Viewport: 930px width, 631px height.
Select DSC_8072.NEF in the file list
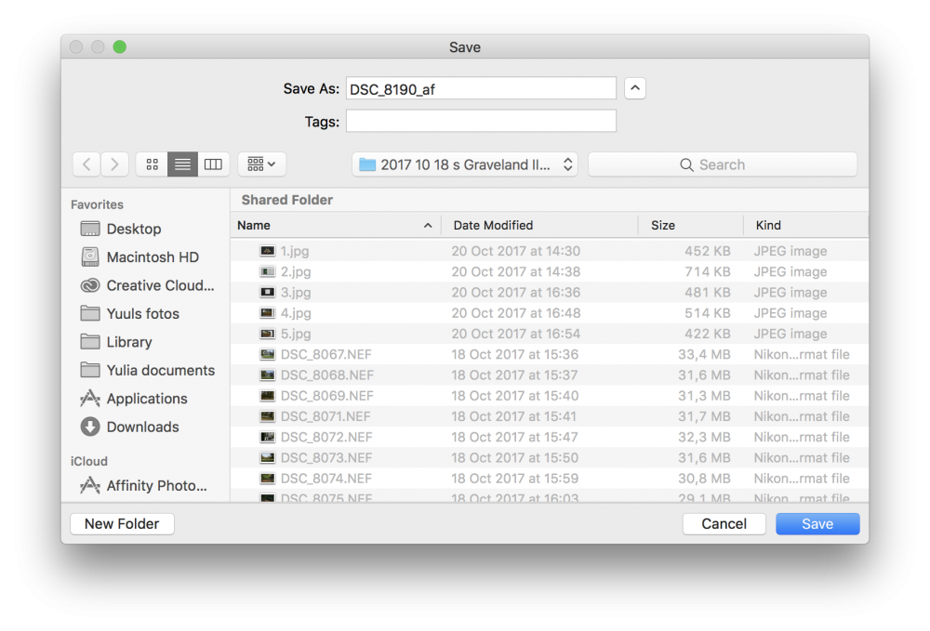[x=550, y=438]
